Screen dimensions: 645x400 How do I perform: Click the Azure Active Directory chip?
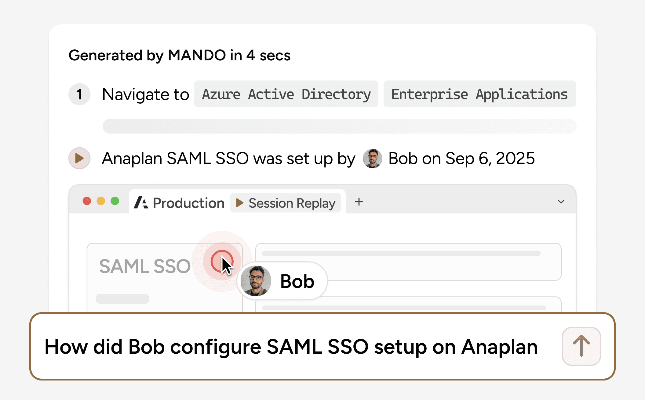point(286,94)
